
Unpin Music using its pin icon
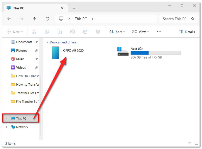pos(36,59)
